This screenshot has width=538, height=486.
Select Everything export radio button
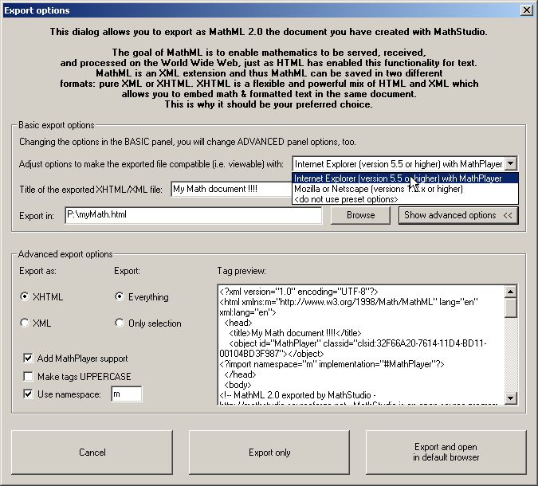click(120, 296)
